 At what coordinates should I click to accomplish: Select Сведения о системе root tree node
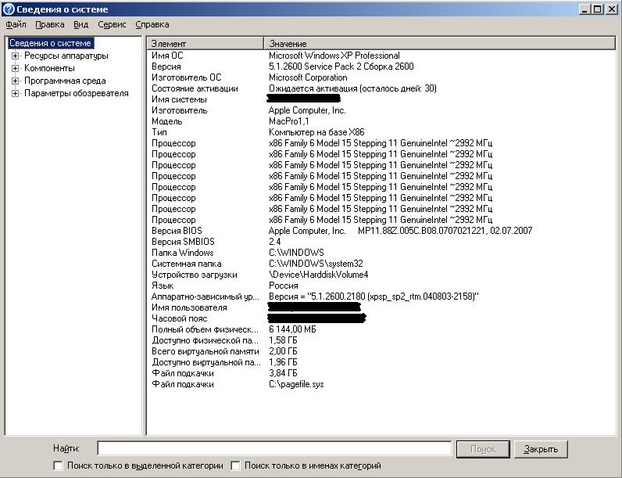point(50,43)
